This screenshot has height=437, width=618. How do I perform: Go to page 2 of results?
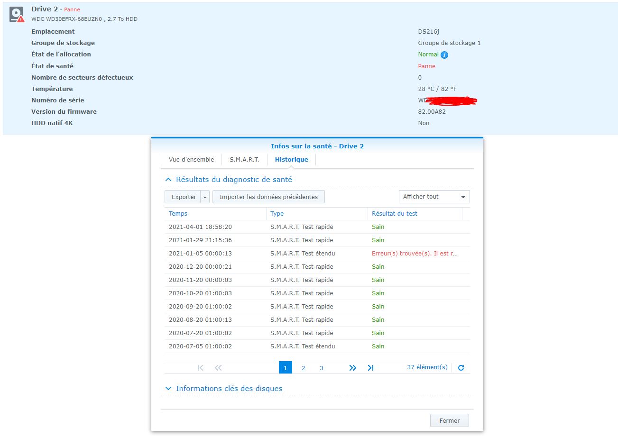(304, 368)
